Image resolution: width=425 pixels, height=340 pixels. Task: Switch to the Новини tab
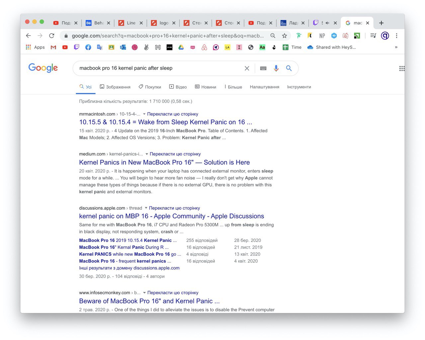pyautogui.click(x=206, y=87)
